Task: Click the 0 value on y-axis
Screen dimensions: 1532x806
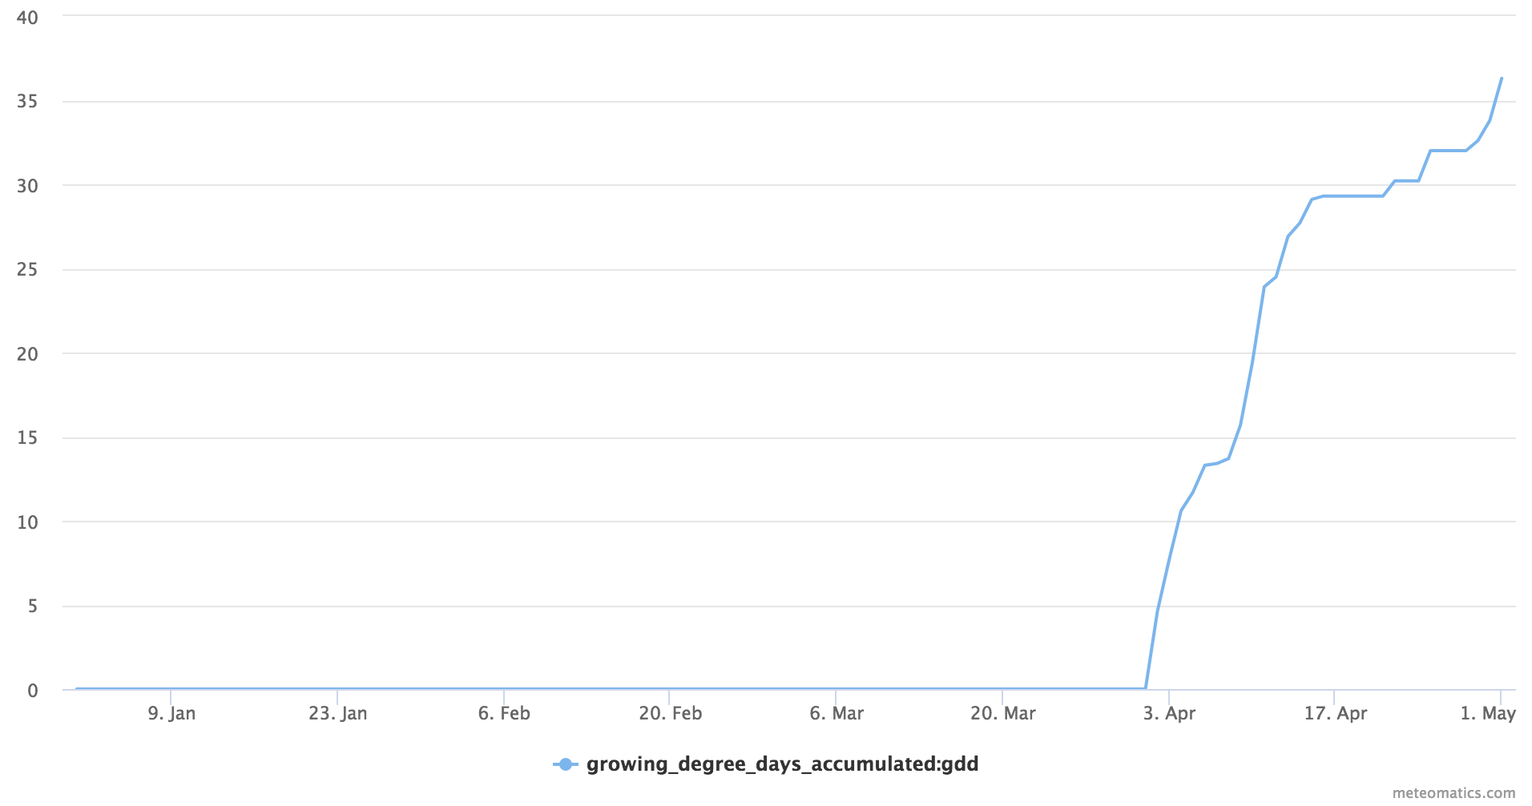Action: tap(33, 691)
